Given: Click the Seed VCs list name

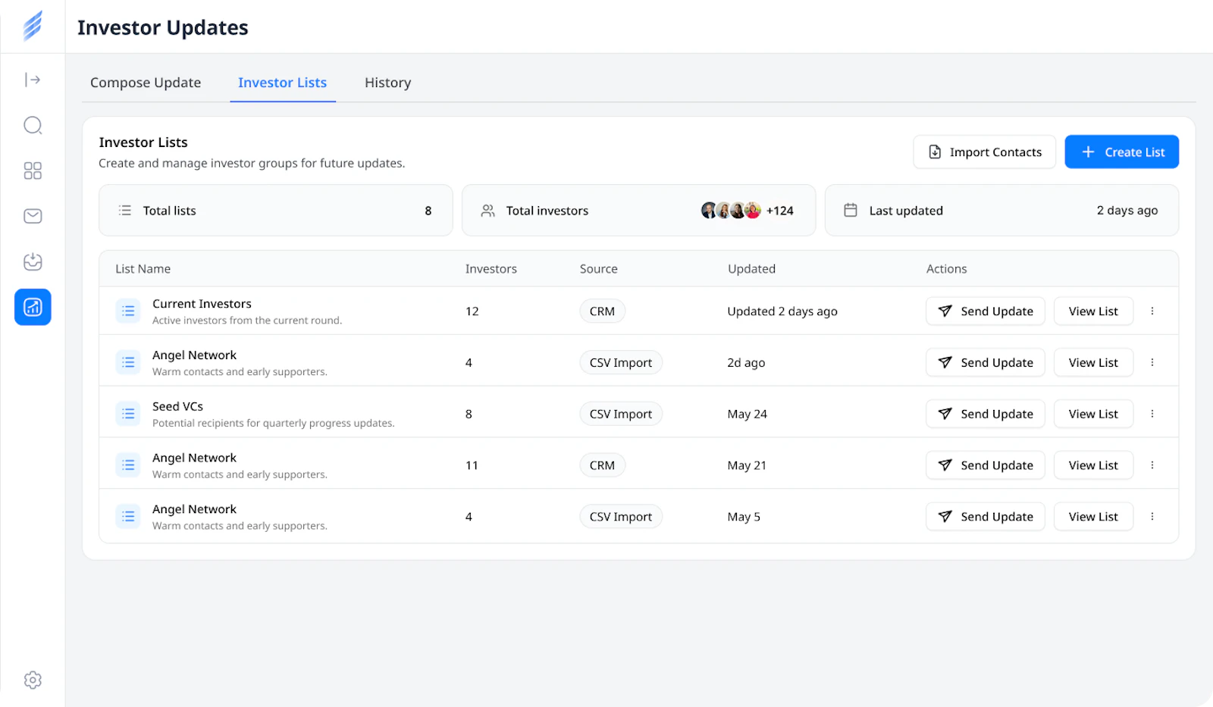Looking at the screenshot, I should (177, 407).
